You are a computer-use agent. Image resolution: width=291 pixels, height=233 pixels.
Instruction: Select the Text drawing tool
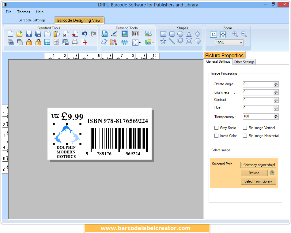coord(104,34)
